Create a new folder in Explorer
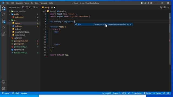173x97 pixels. (x=27, y=8)
